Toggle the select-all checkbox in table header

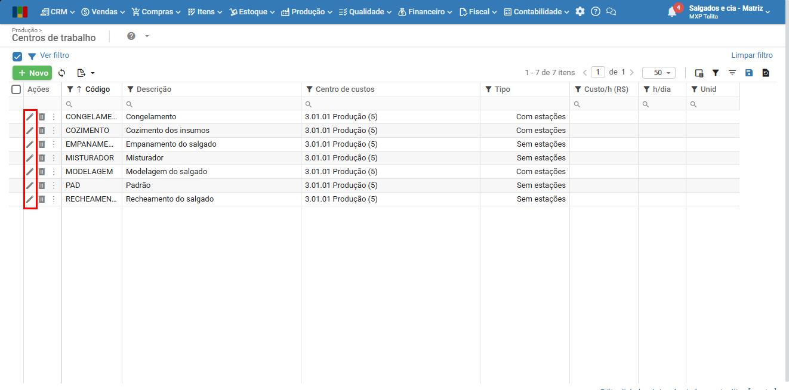click(16, 89)
